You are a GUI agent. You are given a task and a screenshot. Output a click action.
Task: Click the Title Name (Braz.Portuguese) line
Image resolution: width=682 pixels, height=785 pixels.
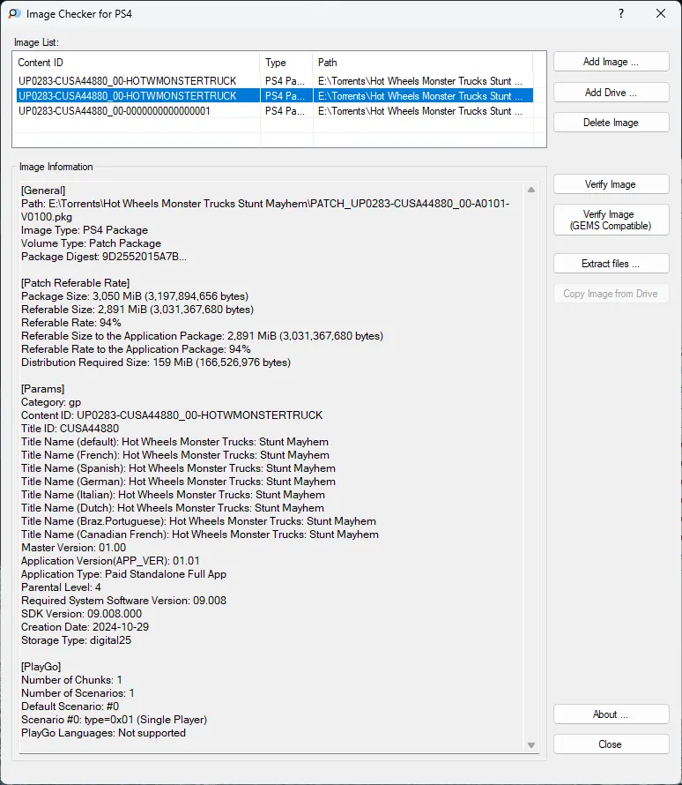point(198,521)
